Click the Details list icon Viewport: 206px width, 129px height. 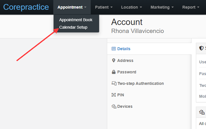click(114, 49)
